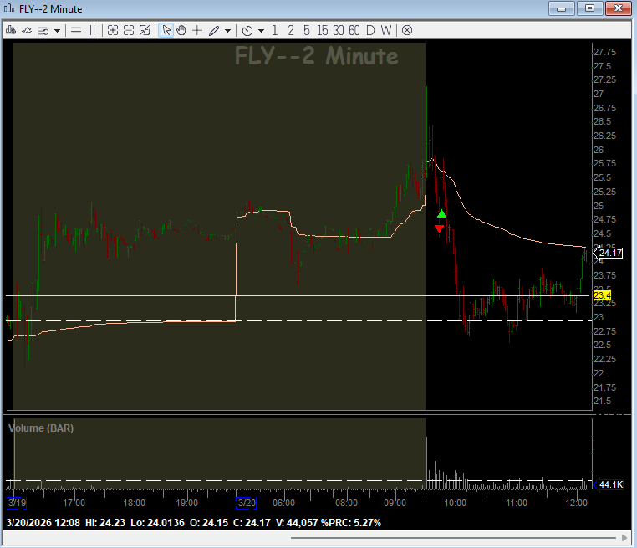This screenshot has width=637, height=548.
Task: Switch to the 5 minute timeframe
Action: point(307,30)
